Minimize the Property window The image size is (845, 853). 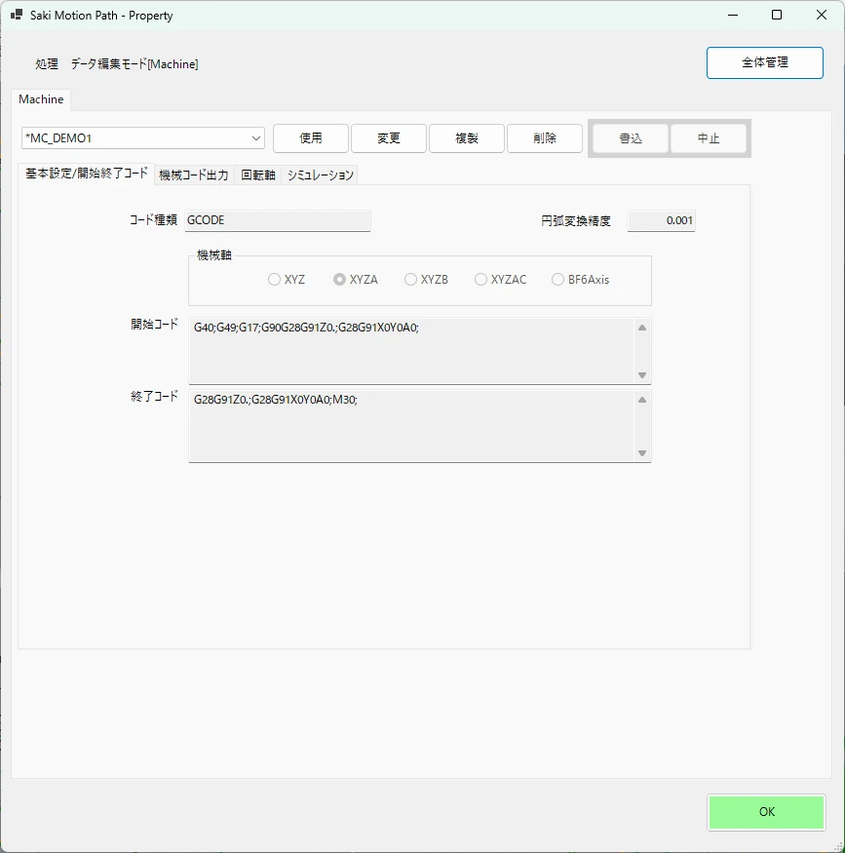coord(733,16)
